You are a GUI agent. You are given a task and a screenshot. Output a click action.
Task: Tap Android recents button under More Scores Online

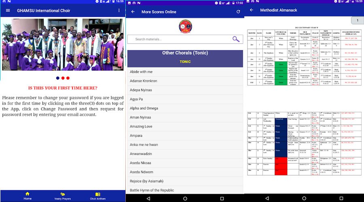tap(222, 198)
